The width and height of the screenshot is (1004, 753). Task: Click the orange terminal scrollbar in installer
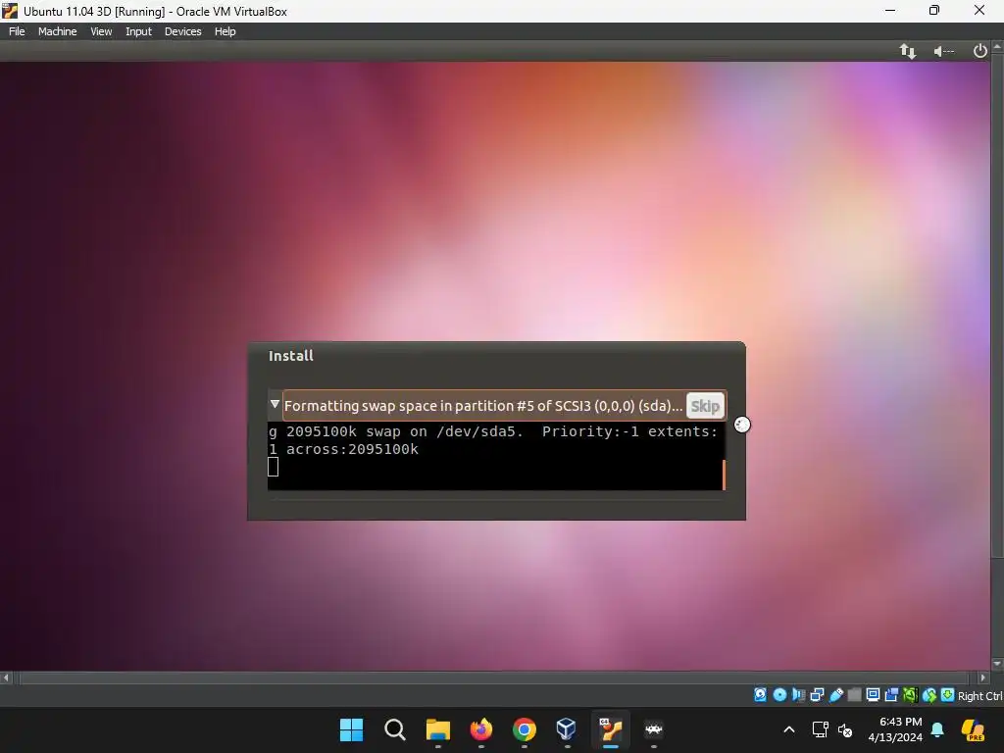[x=724, y=475]
